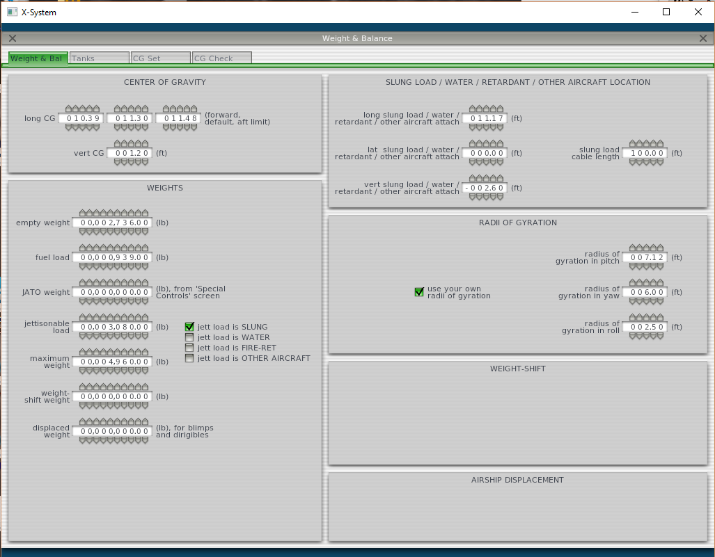This screenshot has width=715, height=557.
Task: Increase first digit of vert CG value
Action: pyautogui.click(x=118, y=143)
